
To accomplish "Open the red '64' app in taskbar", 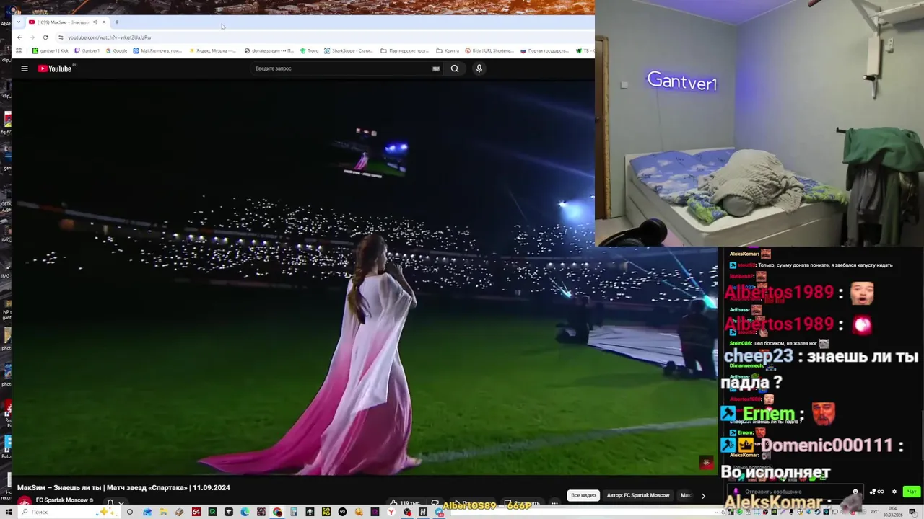I will click(196, 512).
